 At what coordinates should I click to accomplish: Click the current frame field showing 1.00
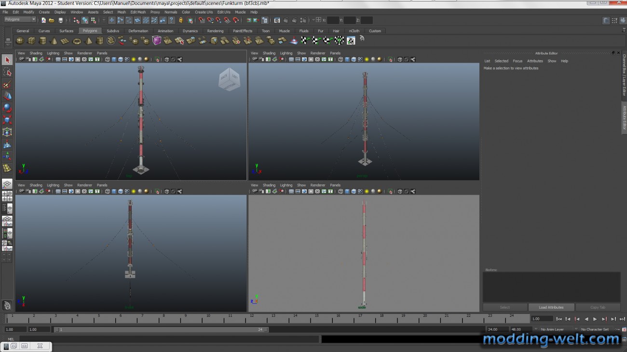[542, 319]
